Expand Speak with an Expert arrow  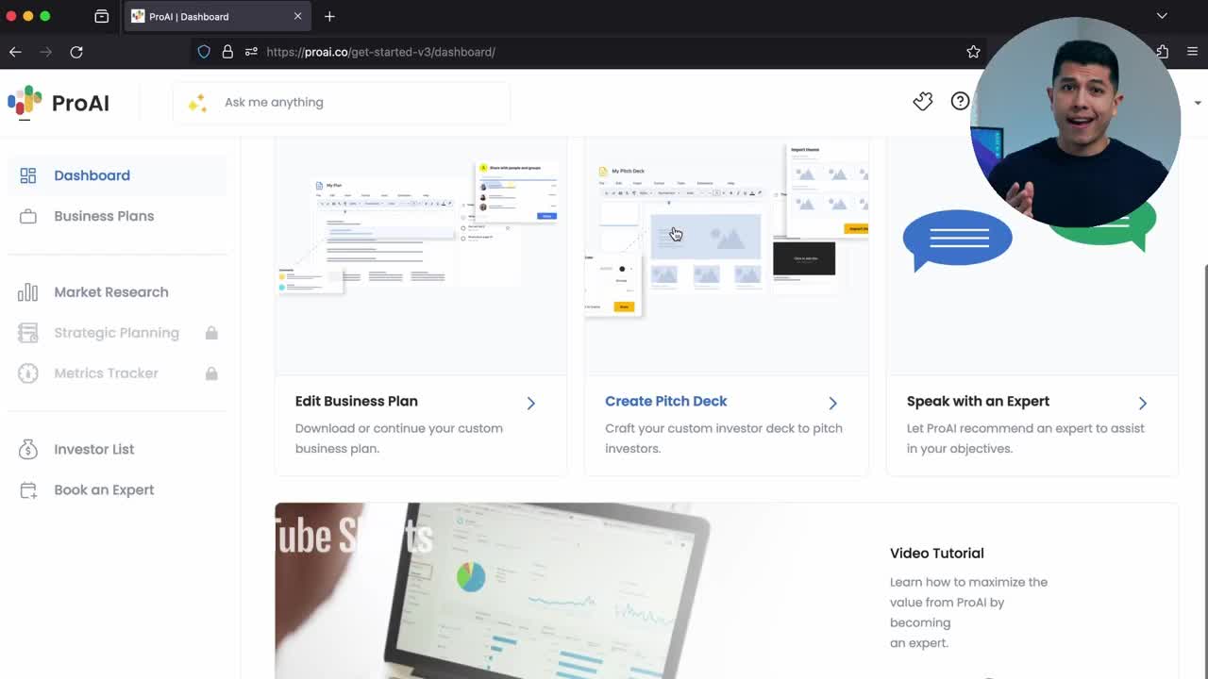[1142, 403]
